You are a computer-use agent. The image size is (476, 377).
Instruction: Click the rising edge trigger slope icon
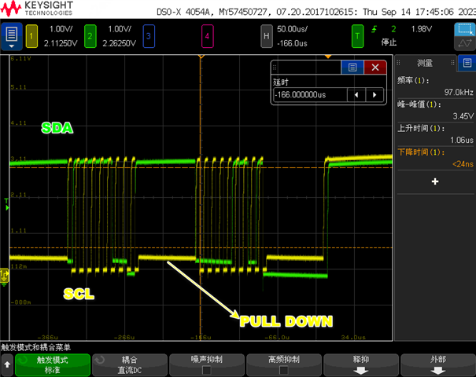click(375, 29)
